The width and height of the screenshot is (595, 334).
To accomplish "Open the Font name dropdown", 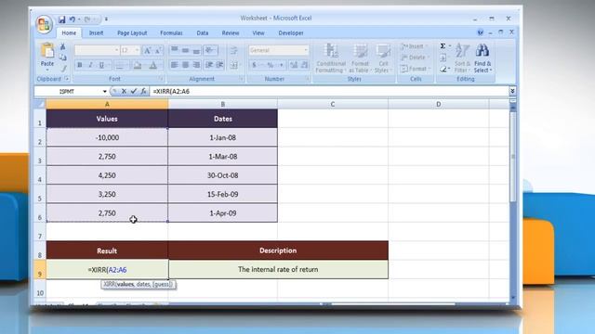I will tap(116, 50).
